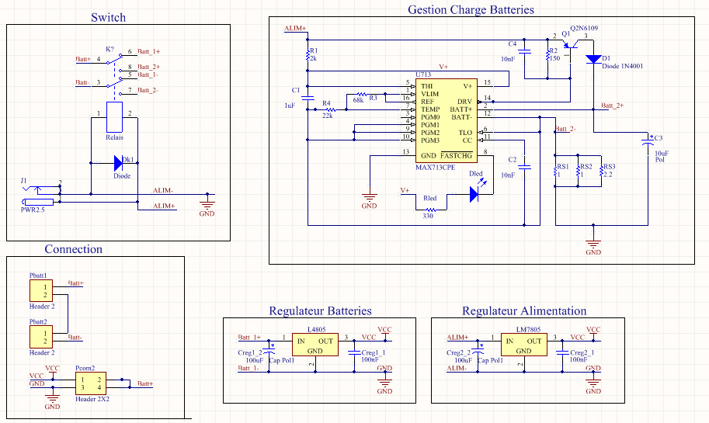Click the Creg1_2 polarized capacitor symbol

click(269, 351)
